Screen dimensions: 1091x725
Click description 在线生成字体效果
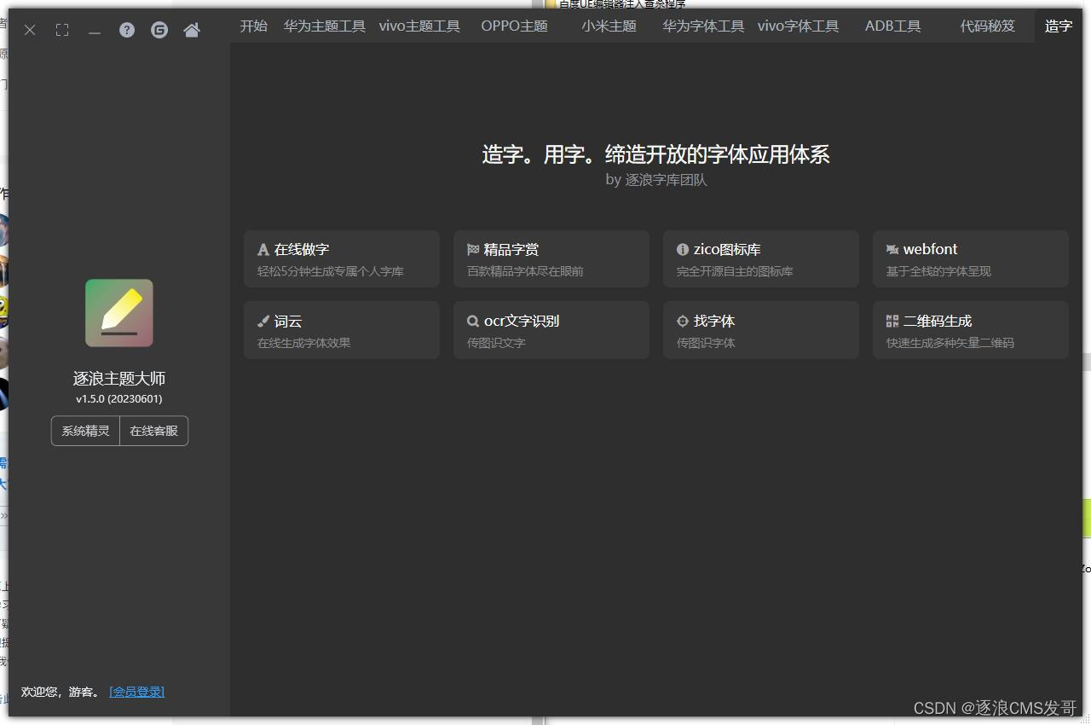304,344
